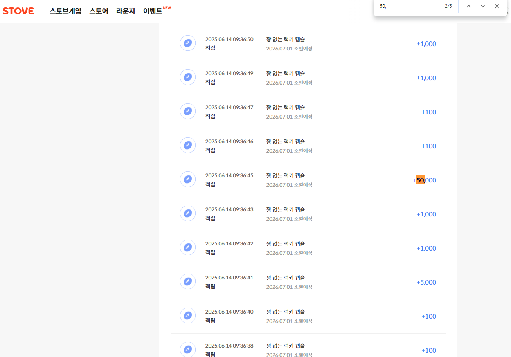Click point icon of 09:36:50 entry
Viewport: 511px width, 357px height.
[x=188, y=43]
